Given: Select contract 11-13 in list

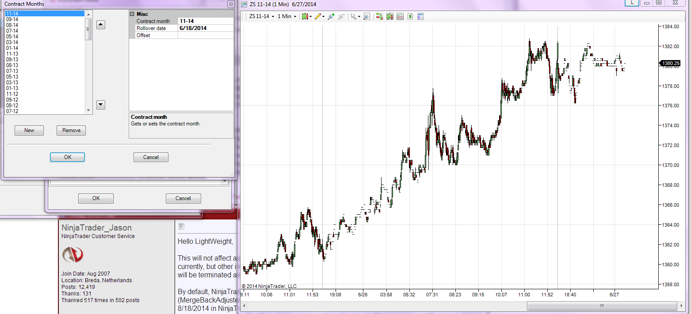Looking at the screenshot, I should [x=45, y=54].
